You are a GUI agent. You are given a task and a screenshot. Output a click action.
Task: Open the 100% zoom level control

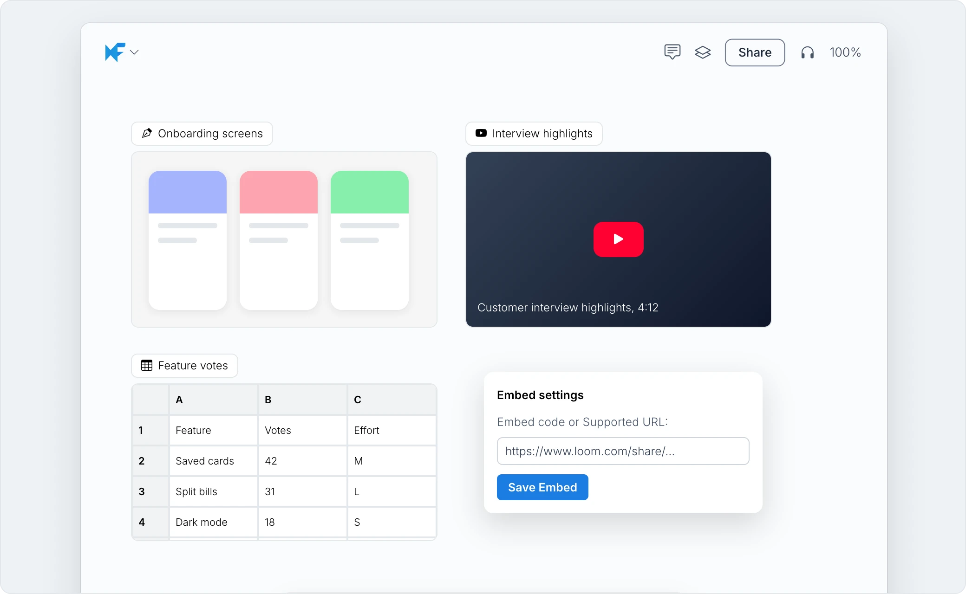pos(845,52)
